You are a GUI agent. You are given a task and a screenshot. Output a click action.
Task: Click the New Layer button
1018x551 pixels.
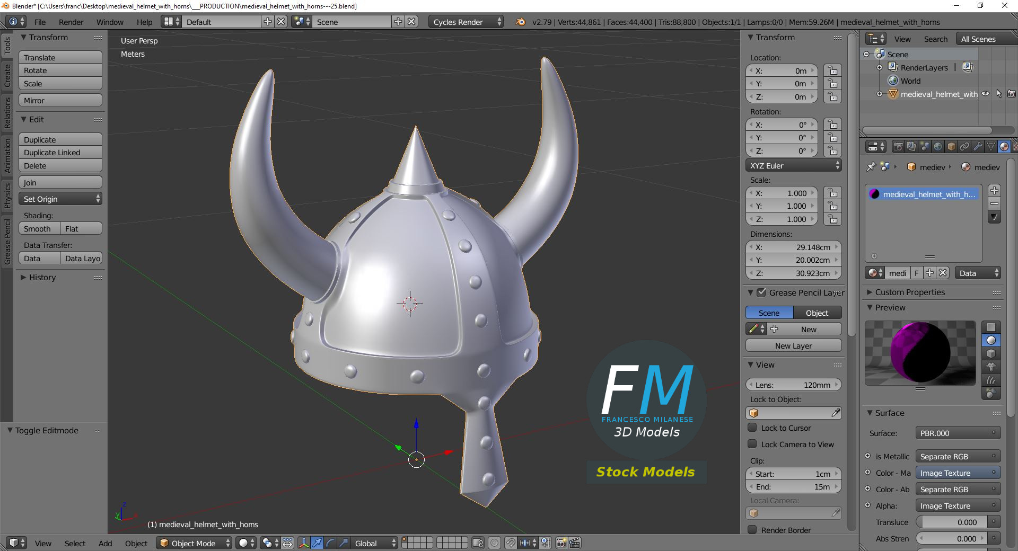click(x=793, y=346)
